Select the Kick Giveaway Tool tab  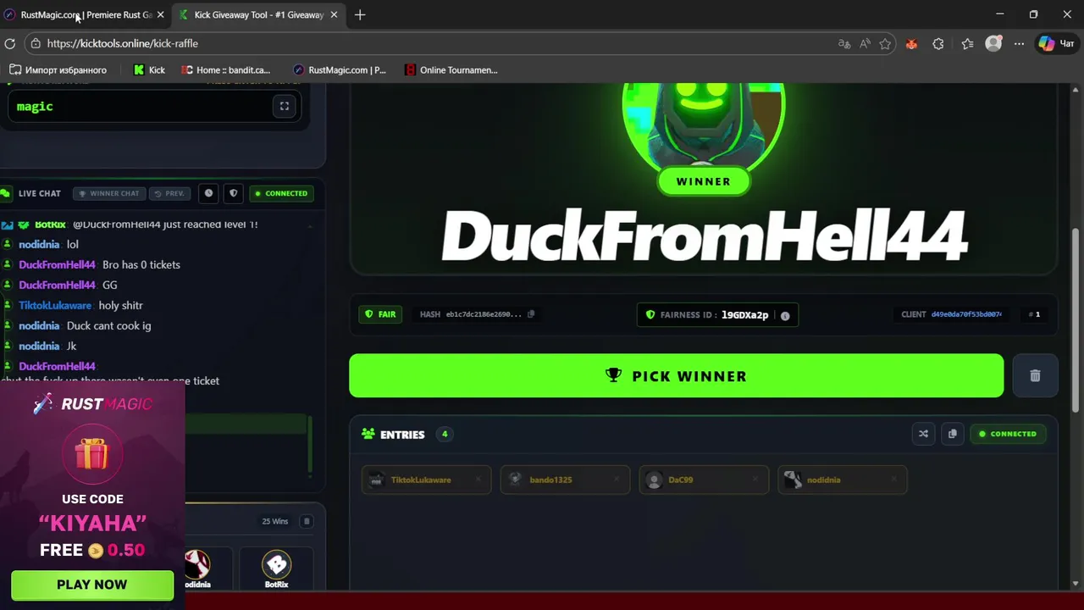click(x=258, y=14)
